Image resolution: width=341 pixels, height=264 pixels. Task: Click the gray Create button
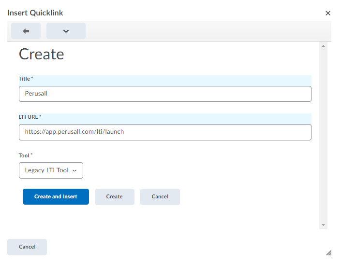coord(114,197)
